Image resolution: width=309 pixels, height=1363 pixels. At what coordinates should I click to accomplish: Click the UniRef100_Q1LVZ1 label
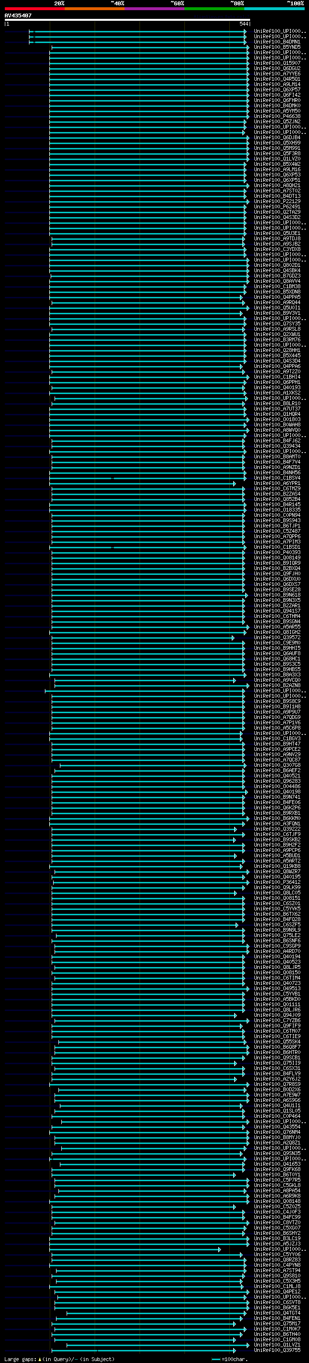277,1345
